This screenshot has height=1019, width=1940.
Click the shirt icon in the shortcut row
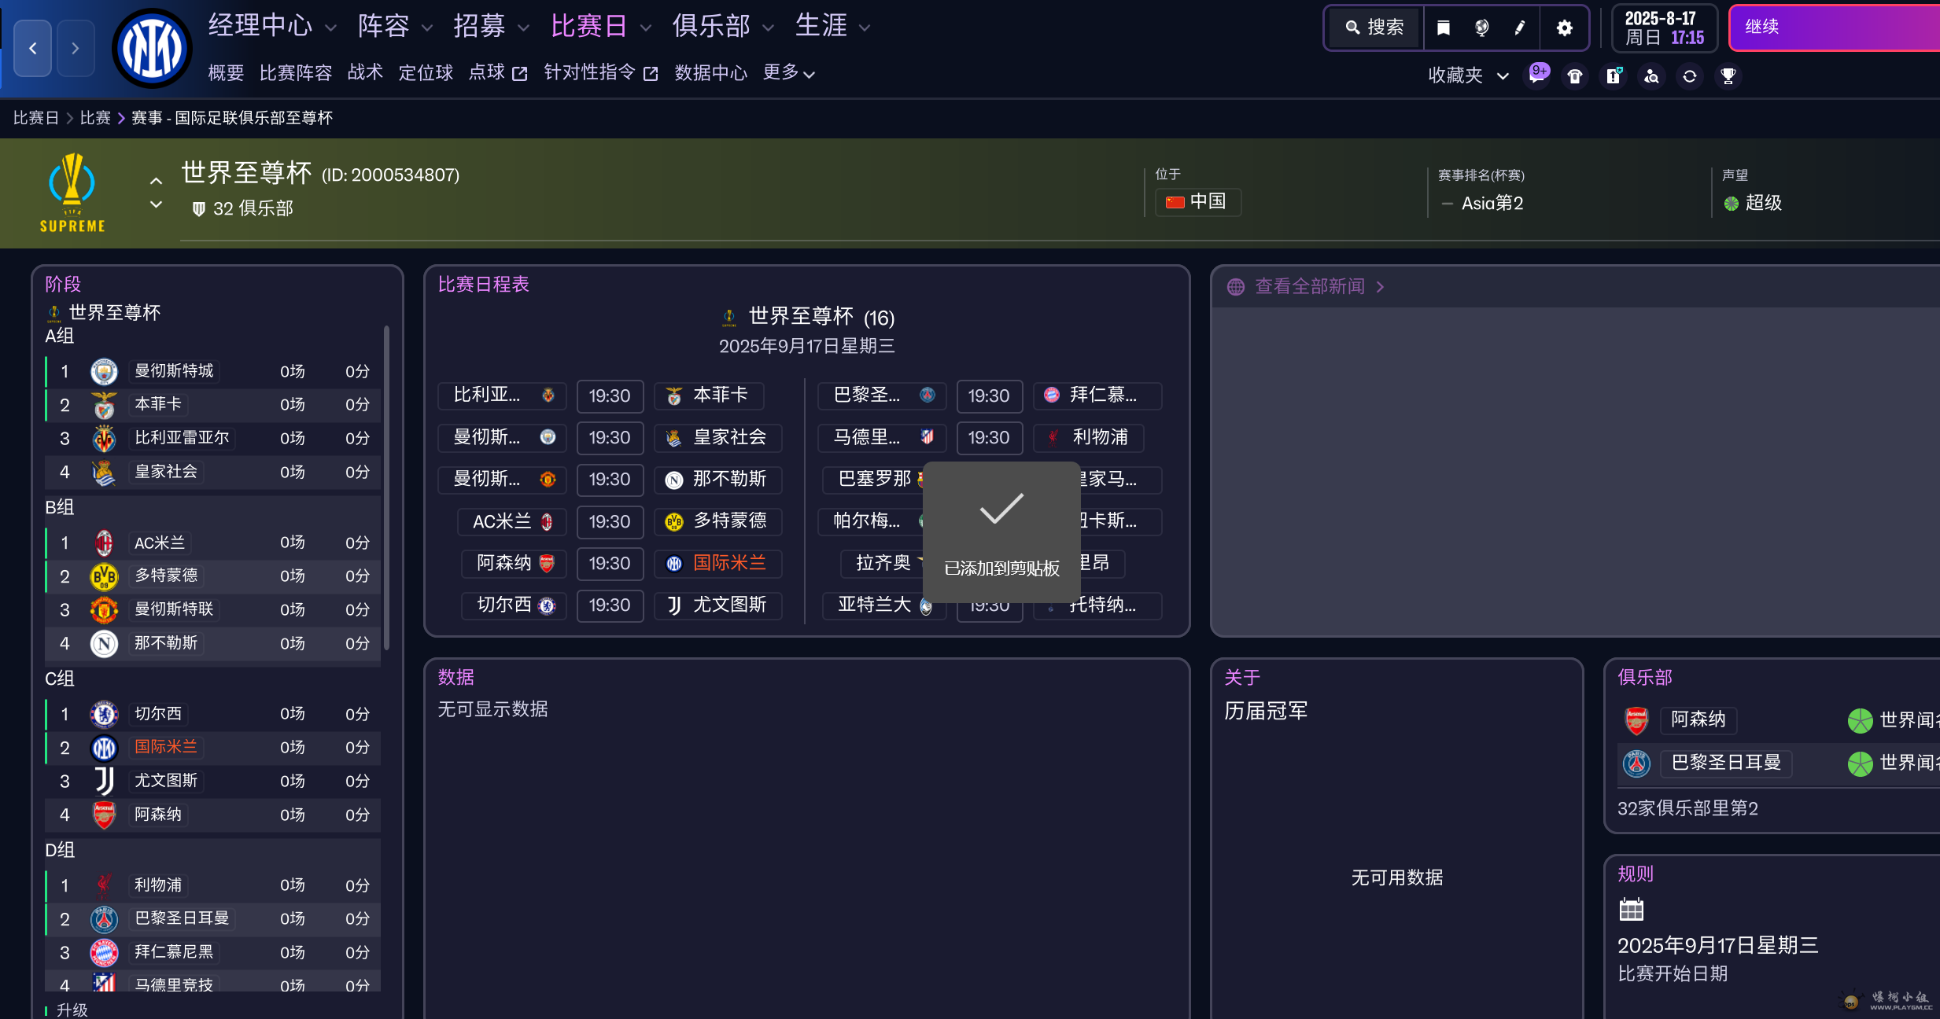pyautogui.click(x=1575, y=76)
